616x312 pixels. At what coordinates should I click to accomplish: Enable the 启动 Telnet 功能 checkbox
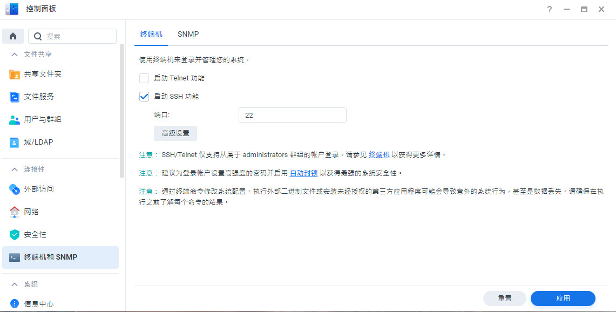[x=144, y=78]
